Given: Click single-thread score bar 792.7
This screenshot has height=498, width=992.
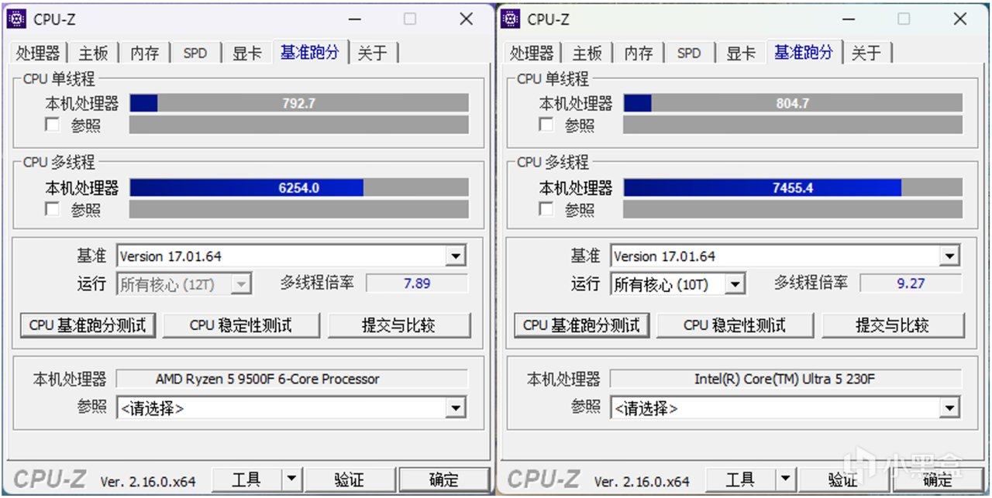Looking at the screenshot, I should pos(299,103).
